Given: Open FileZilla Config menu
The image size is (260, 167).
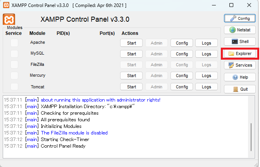Looking at the screenshot, I should [182, 65].
